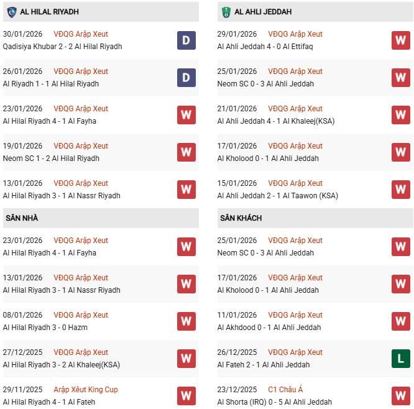This screenshot has height=409, width=414.
Task: Click W badge for Al Hilal 3-0 Hazm
Action: [x=186, y=321]
